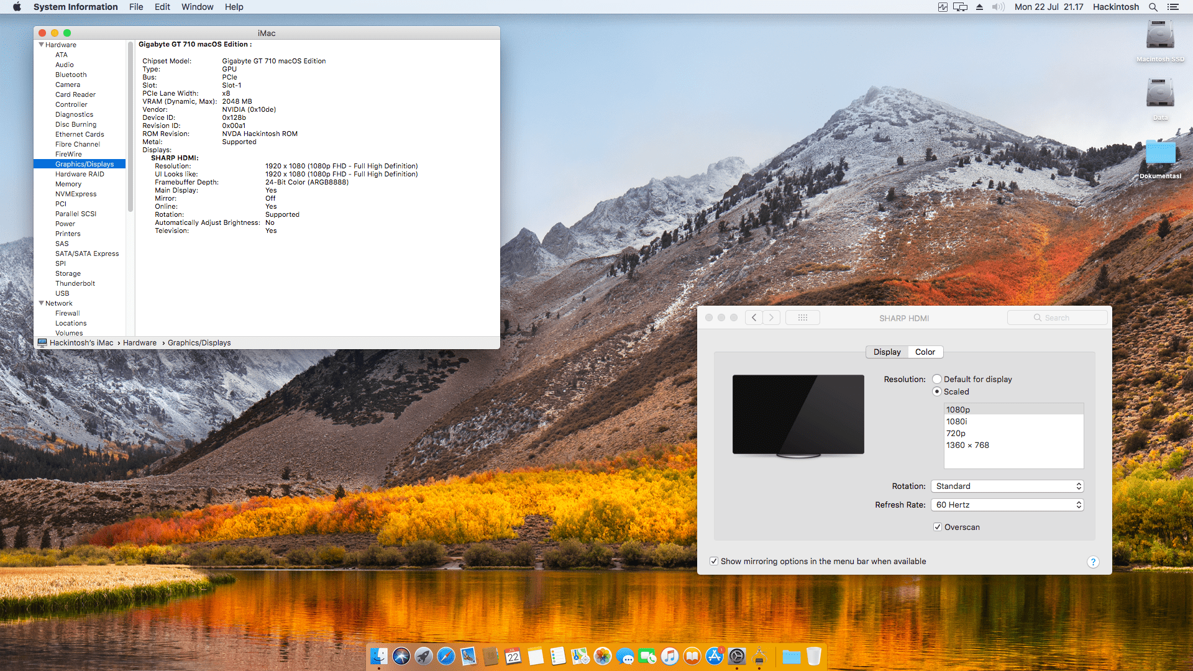
Task: Click the back arrow in Display preferences
Action: point(754,317)
